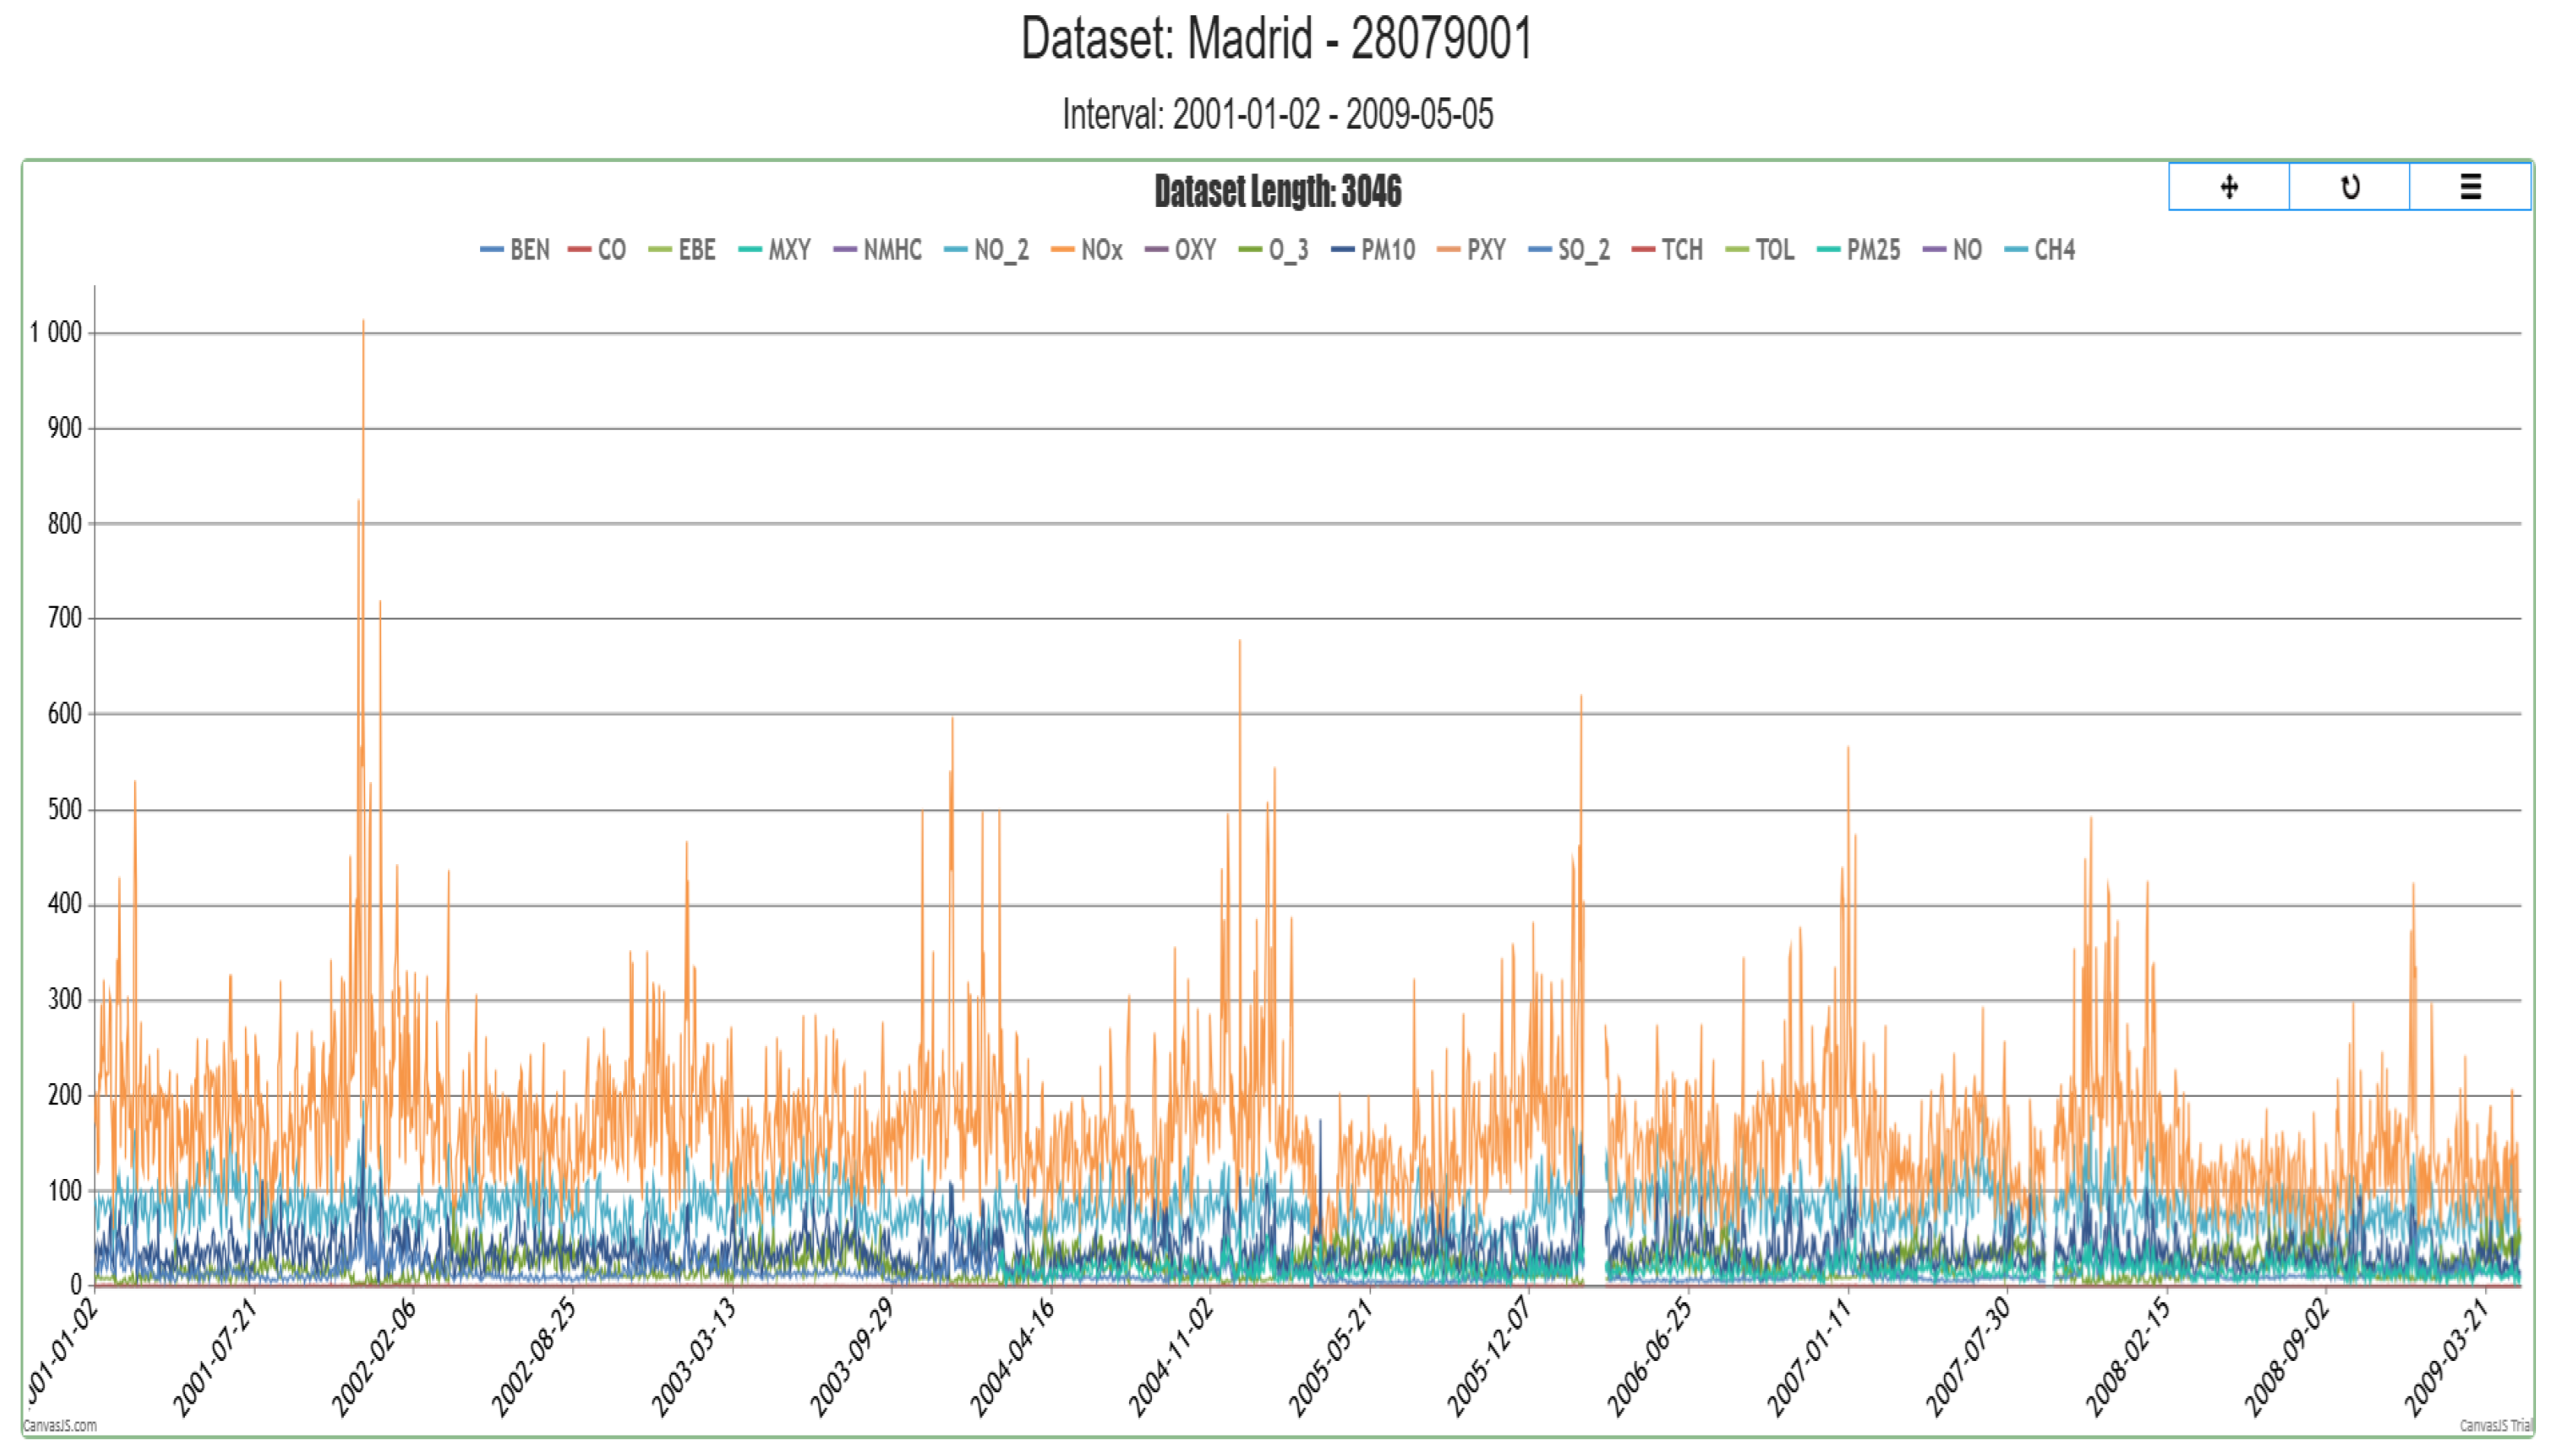2555x1456 pixels.
Task: Hide the MXY series via legend
Action: 775,250
